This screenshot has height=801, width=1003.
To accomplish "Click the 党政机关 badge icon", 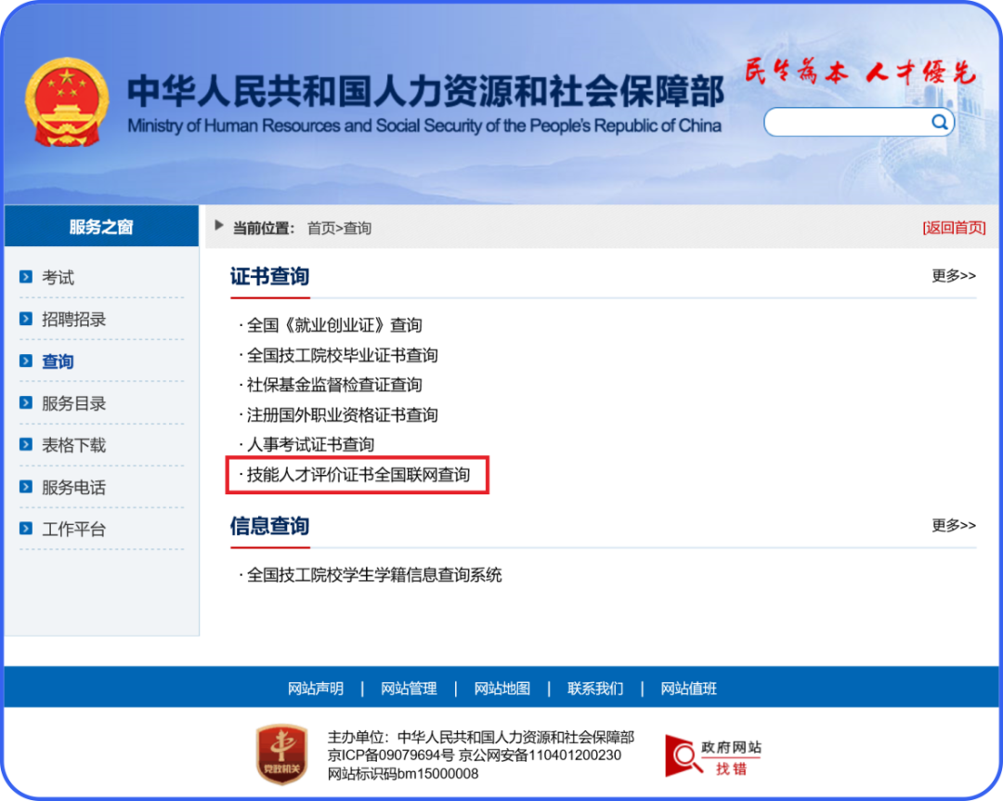I will [x=282, y=755].
